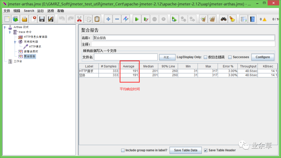
Task: Select the 聚合报告 node in tree
Action: coord(30,56)
